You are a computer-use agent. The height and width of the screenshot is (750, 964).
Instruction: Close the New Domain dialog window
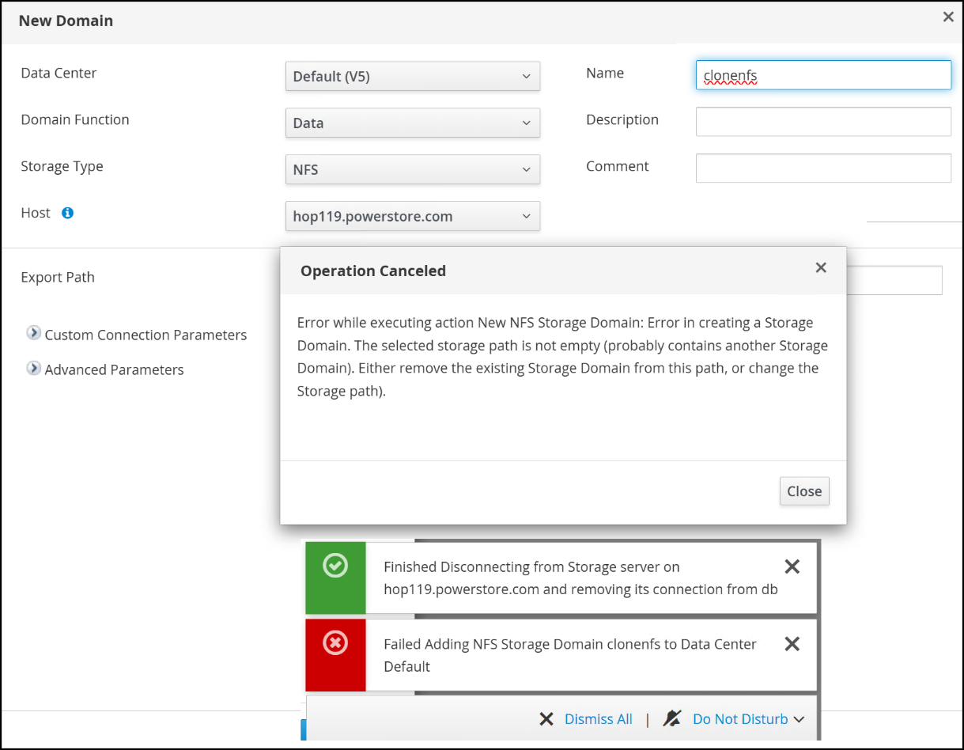pos(948,17)
